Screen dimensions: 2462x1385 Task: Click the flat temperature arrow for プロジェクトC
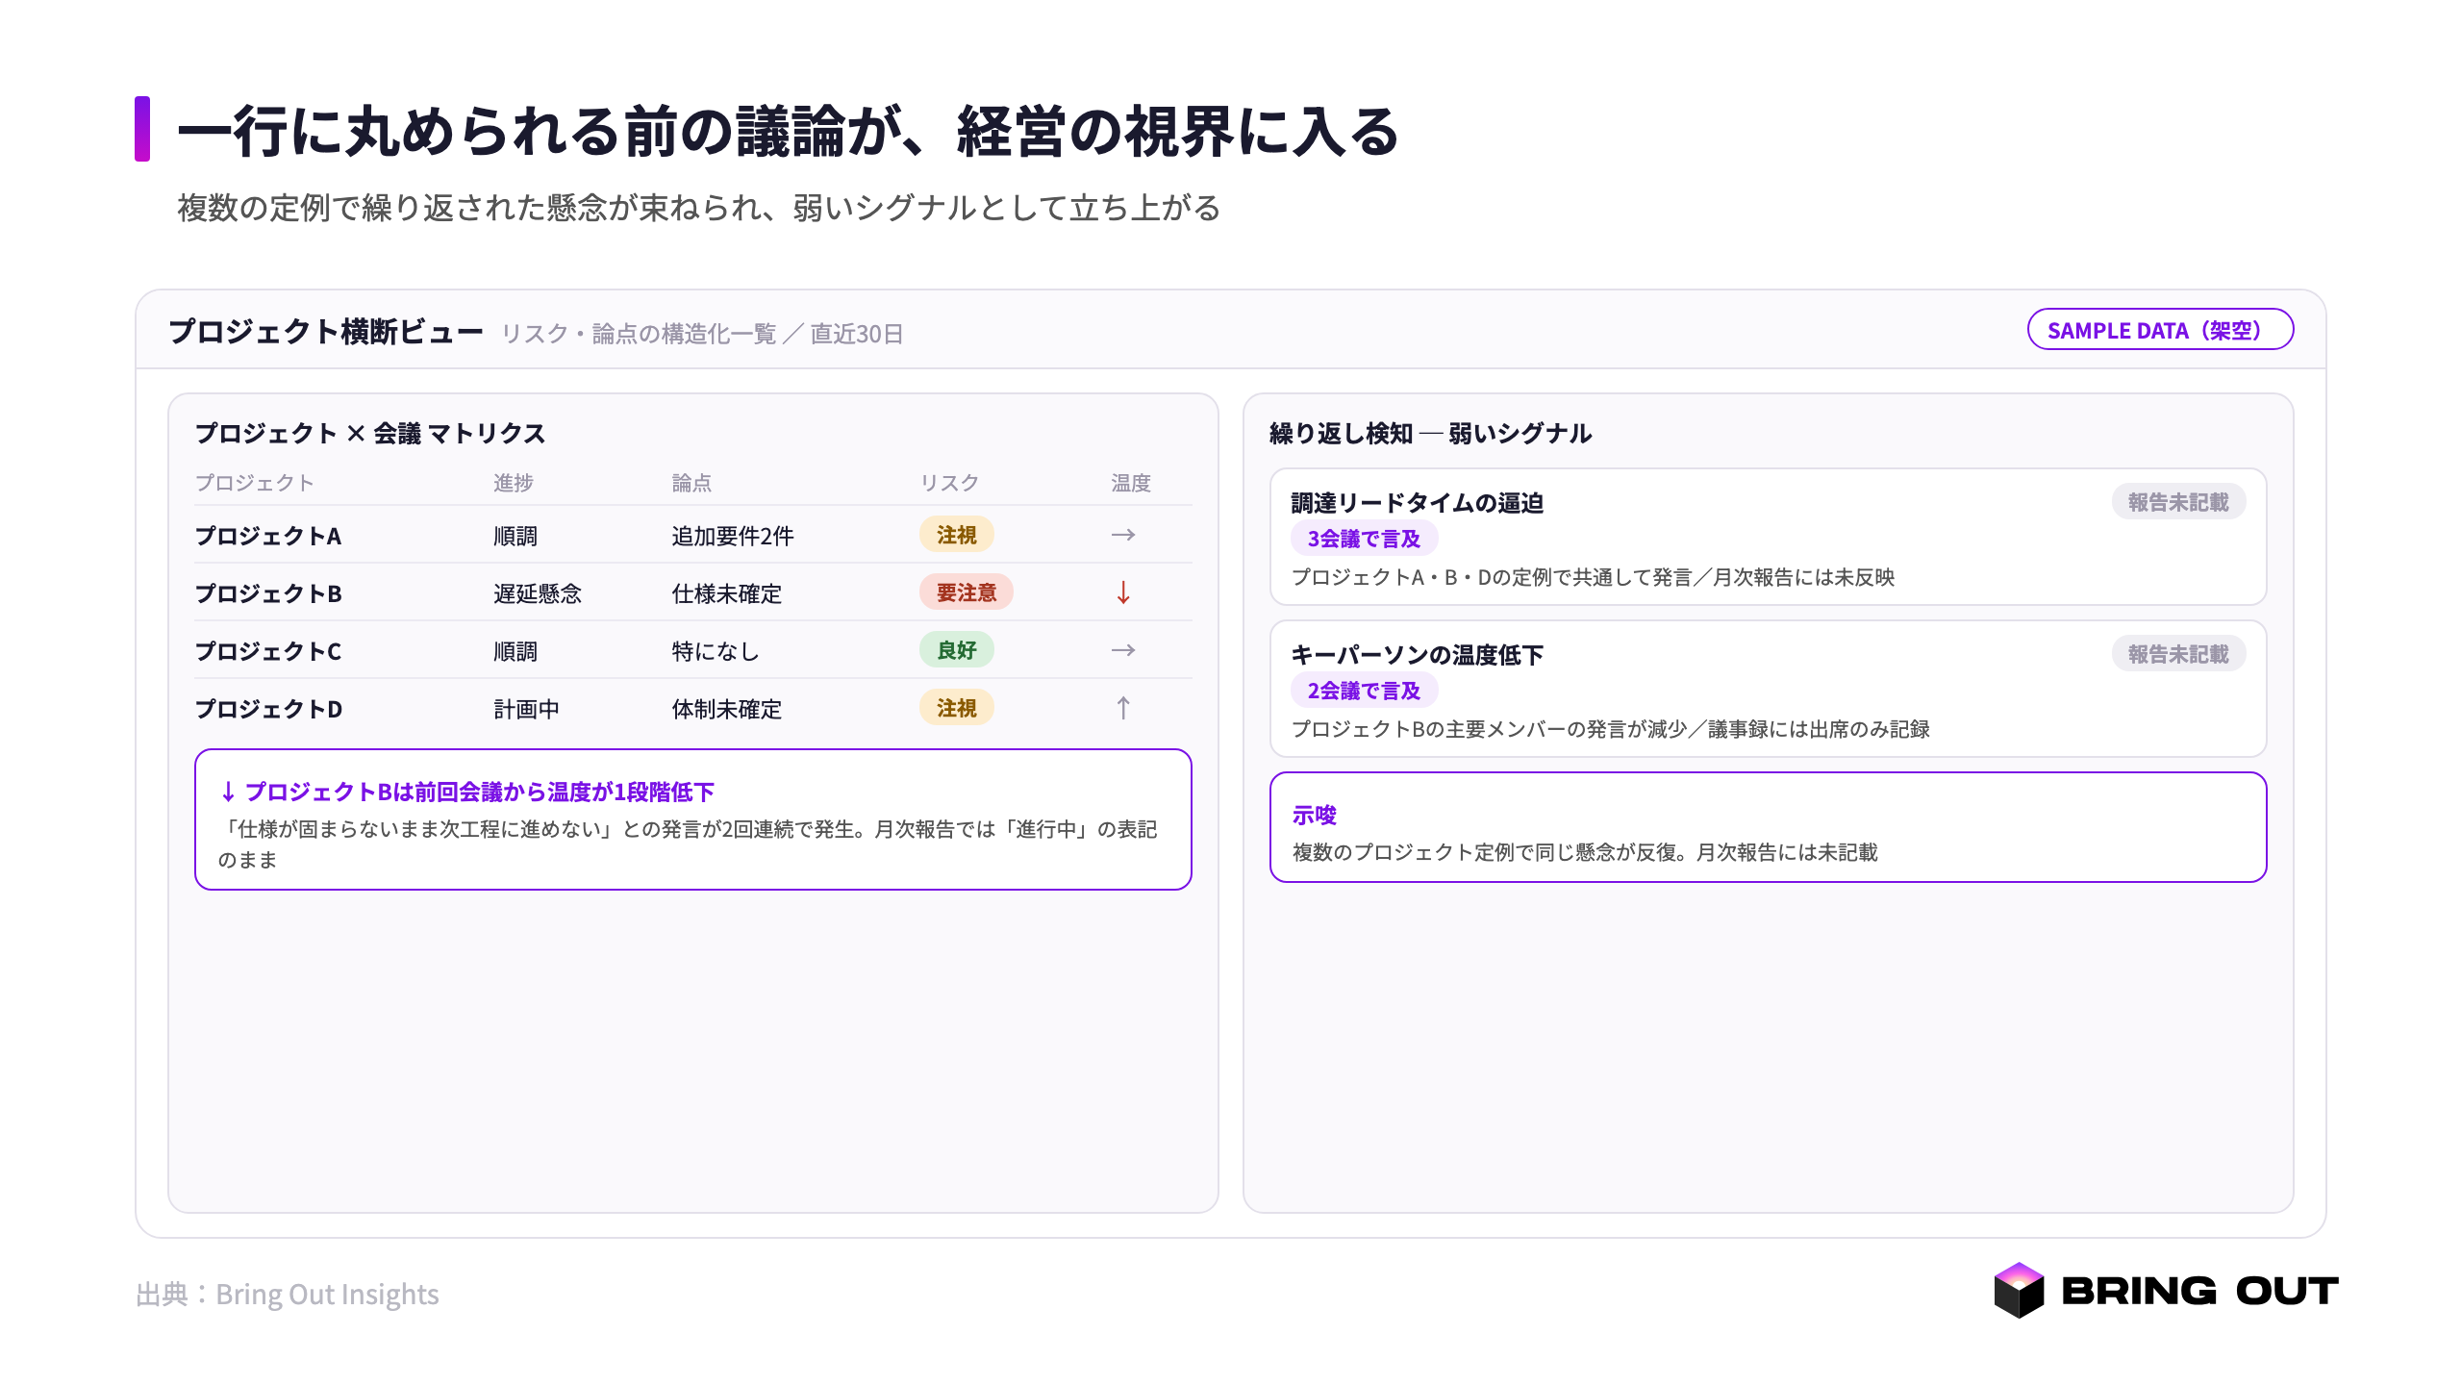[1122, 650]
